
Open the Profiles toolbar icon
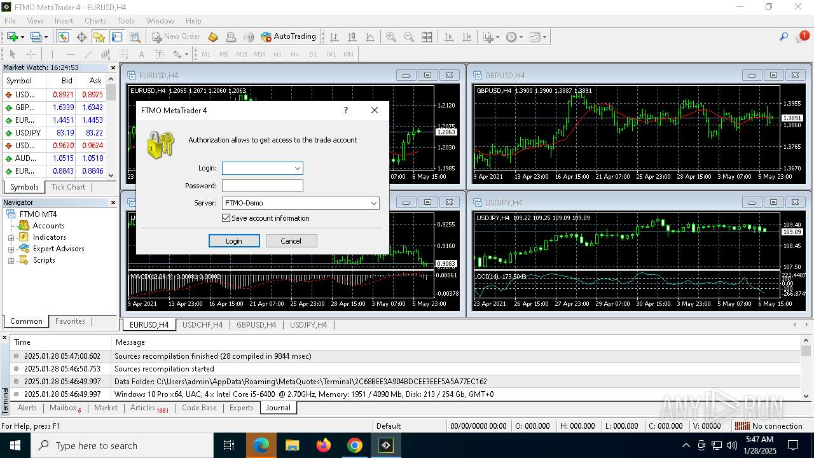pos(36,37)
